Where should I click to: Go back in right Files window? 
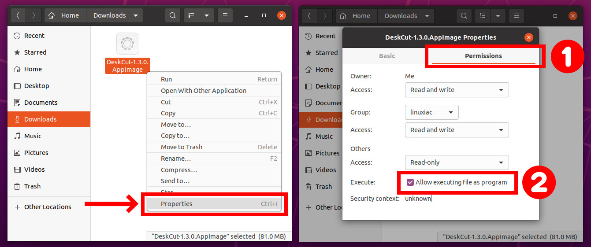pyautogui.click(x=309, y=16)
